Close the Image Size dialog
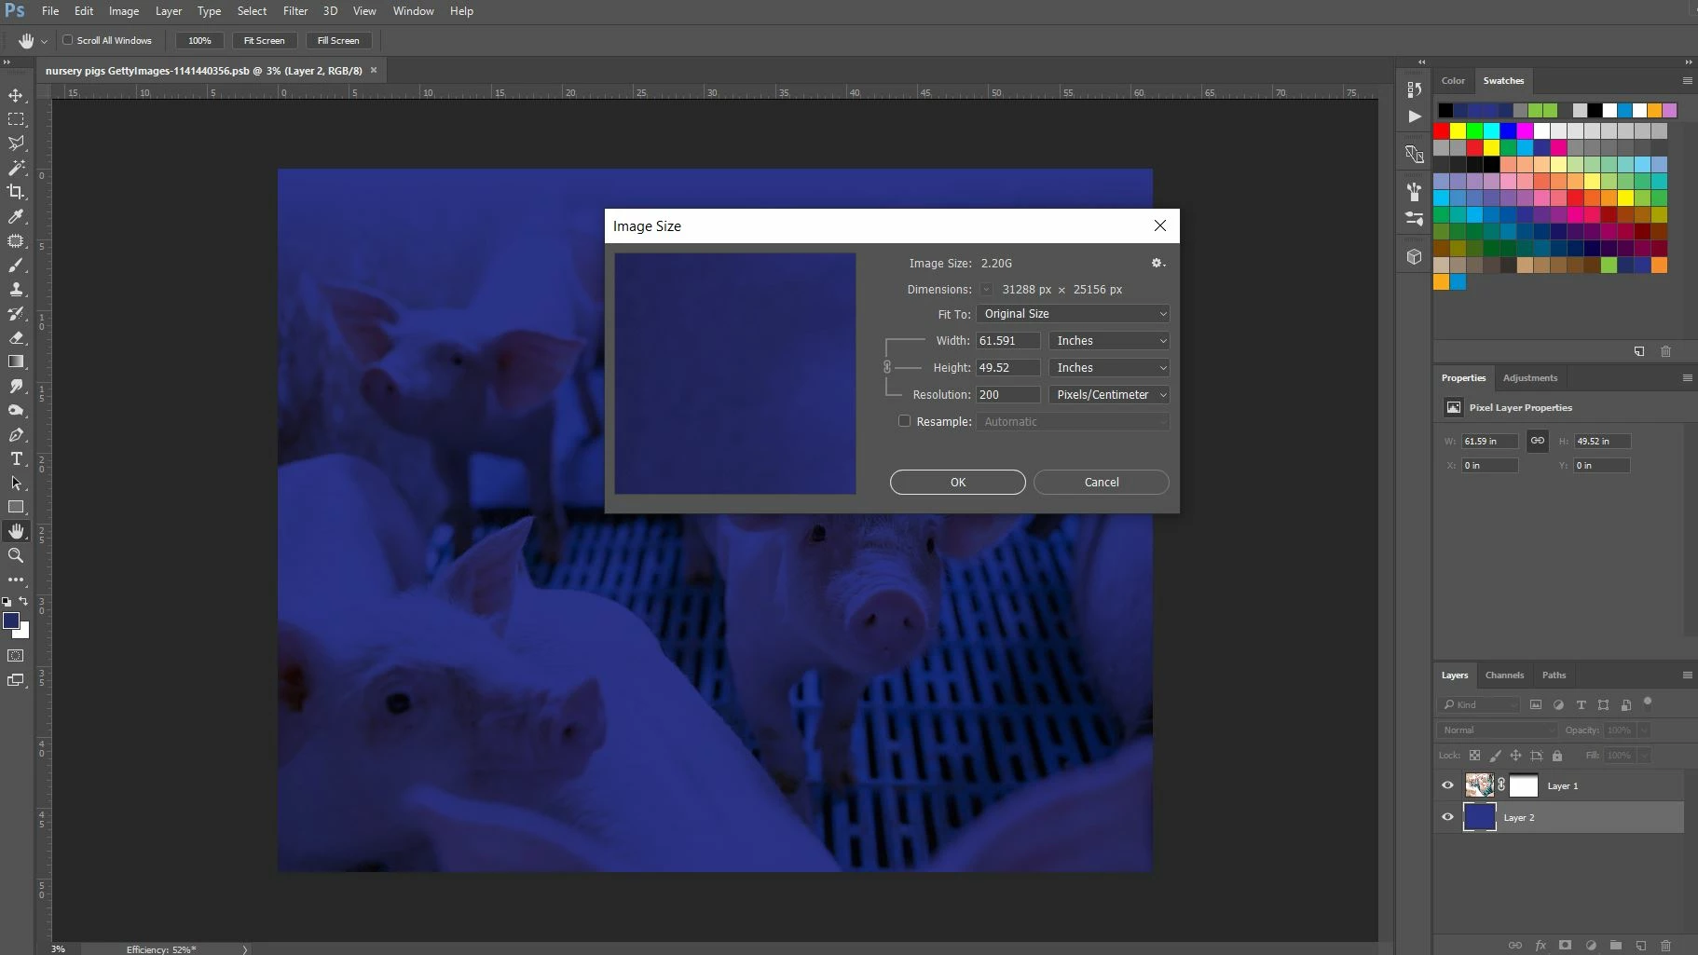 pyautogui.click(x=1160, y=225)
